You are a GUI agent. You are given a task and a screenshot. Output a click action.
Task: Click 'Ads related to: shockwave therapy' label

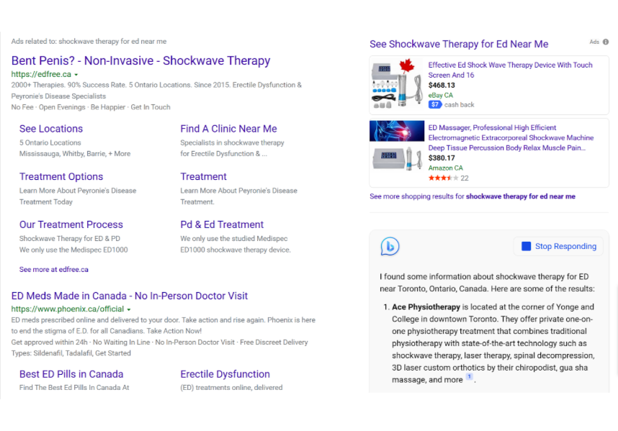pos(89,41)
